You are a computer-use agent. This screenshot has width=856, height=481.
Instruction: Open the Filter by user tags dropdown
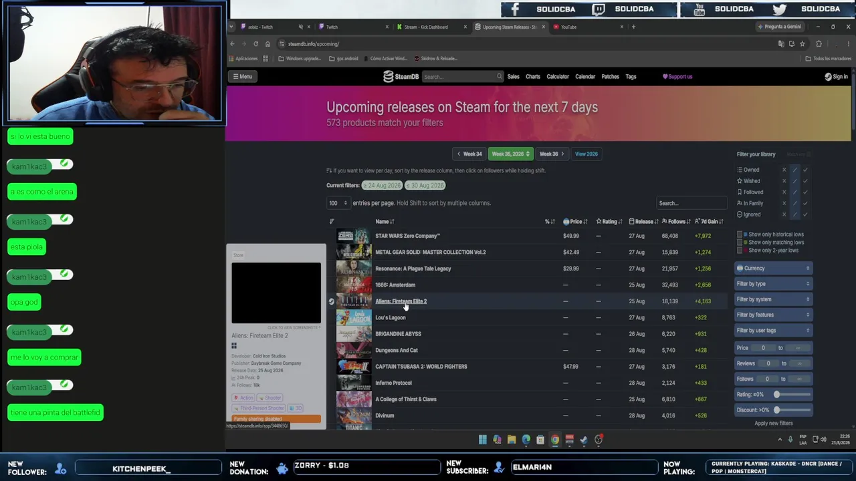point(773,331)
